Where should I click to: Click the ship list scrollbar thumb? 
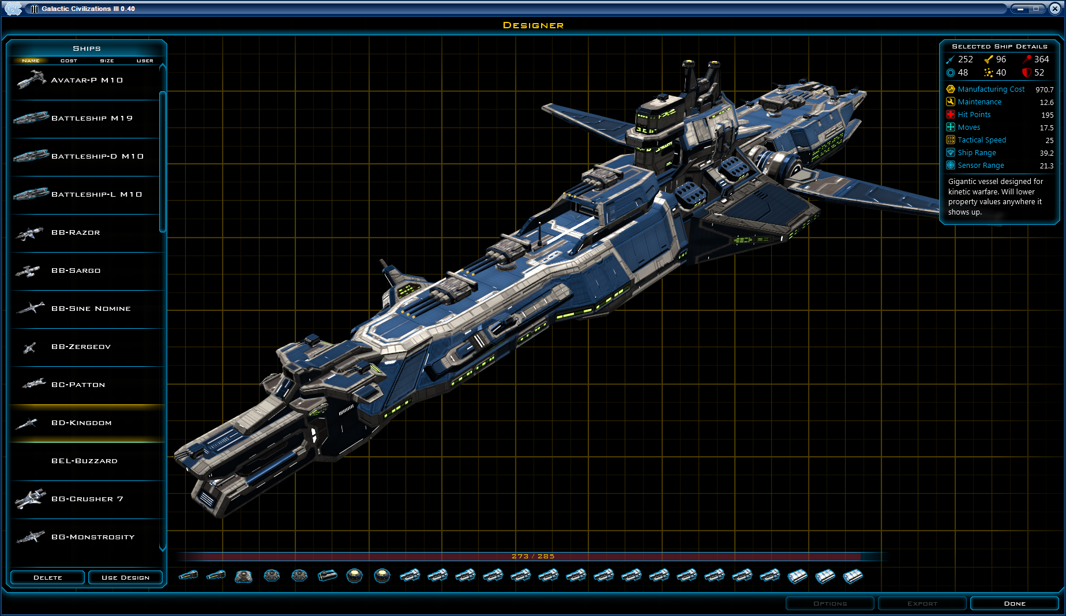click(163, 161)
